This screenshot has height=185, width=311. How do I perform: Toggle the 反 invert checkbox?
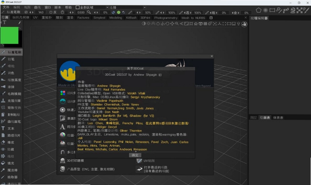click(51, 12)
